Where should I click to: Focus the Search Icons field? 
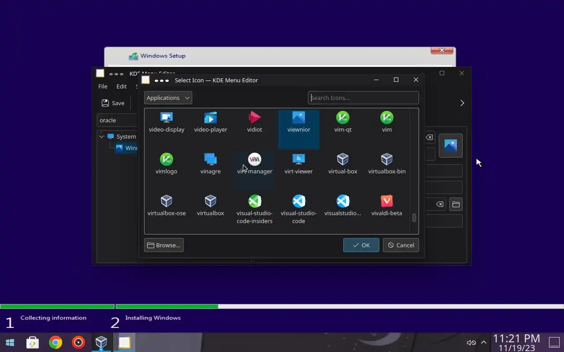pos(363,98)
